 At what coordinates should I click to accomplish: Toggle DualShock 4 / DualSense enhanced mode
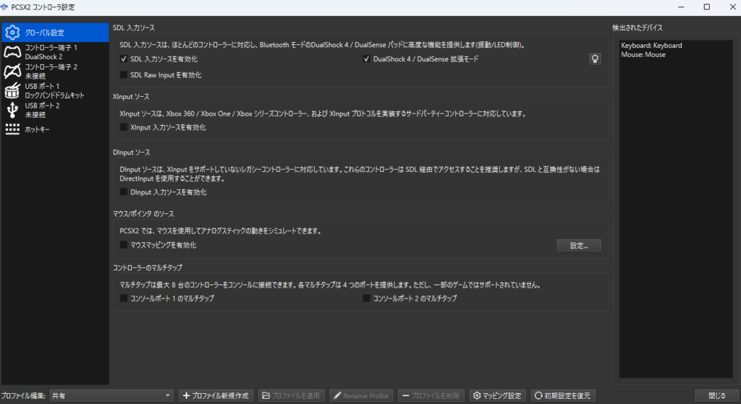(x=367, y=59)
